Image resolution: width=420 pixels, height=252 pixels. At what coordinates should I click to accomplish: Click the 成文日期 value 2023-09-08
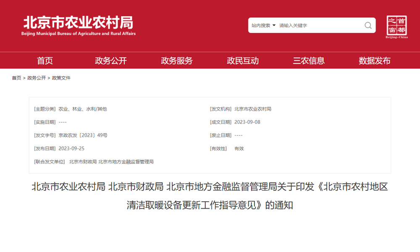pos(247,122)
